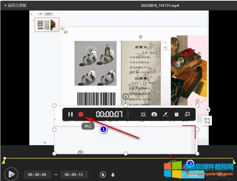The width and height of the screenshot is (237, 181).
Task: Click the region capture focus icon
Action: (143, 114)
